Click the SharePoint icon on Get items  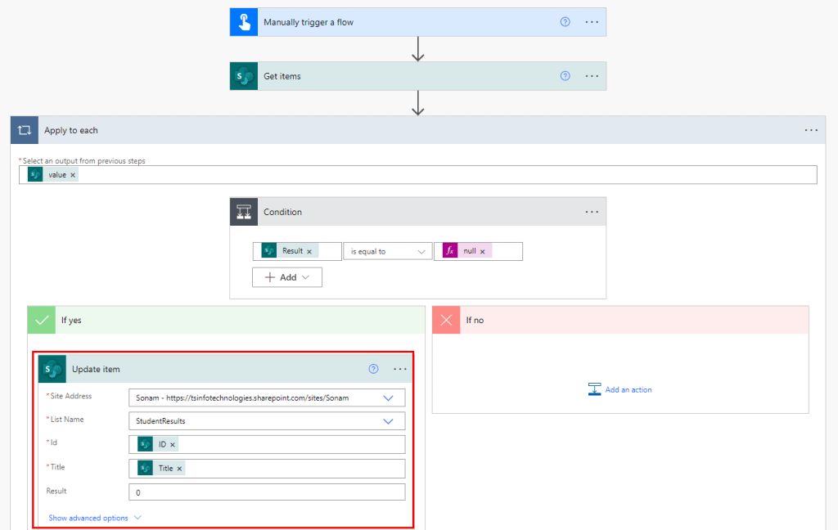pyautogui.click(x=244, y=76)
